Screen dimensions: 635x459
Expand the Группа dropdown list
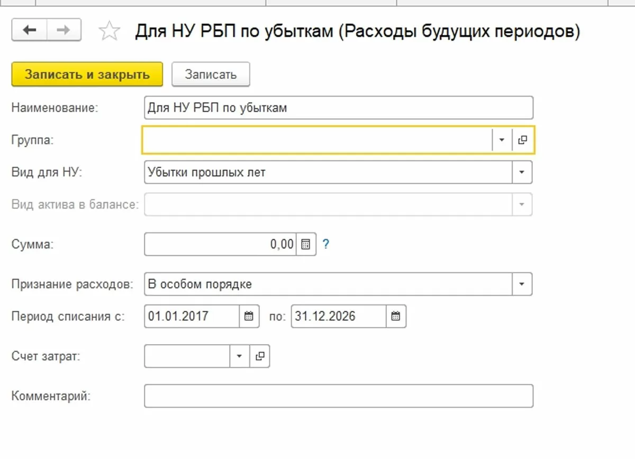(502, 140)
